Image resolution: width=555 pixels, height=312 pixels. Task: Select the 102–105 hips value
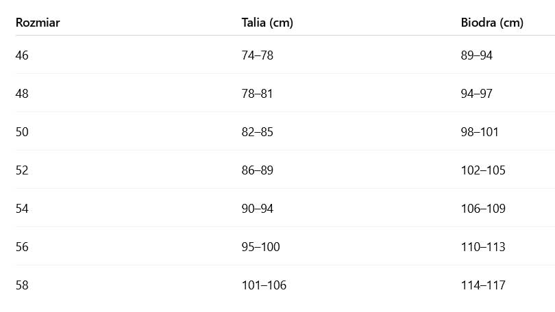pos(483,170)
